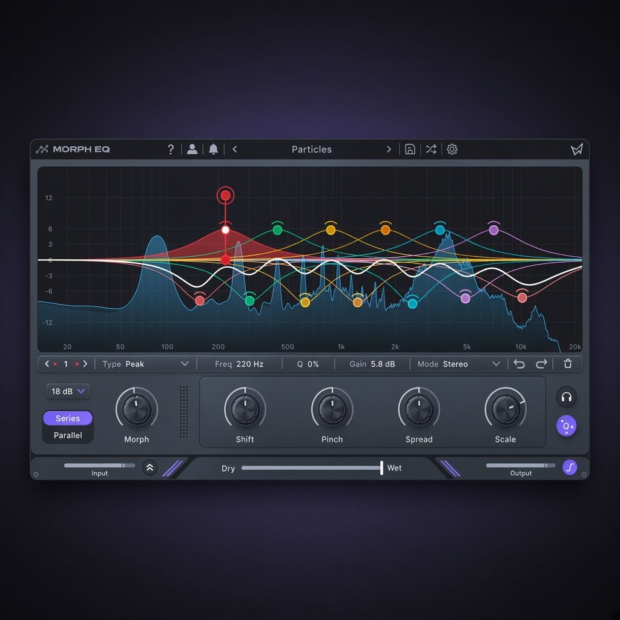Undo the last change
The height and width of the screenshot is (620, 620).
519,364
